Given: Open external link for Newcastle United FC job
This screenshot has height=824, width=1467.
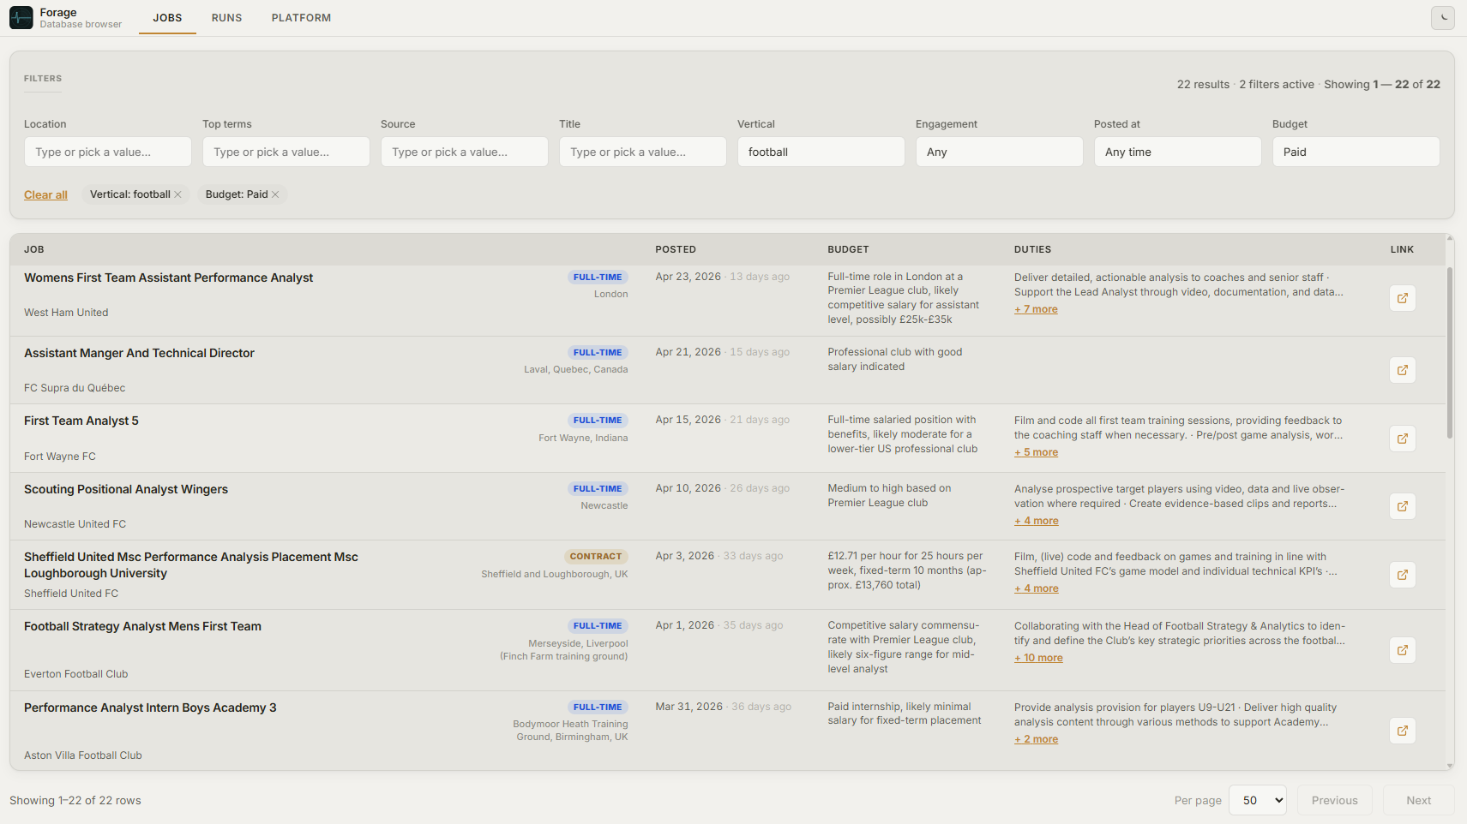Looking at the screenshot, I should [x=1403, y=506].
